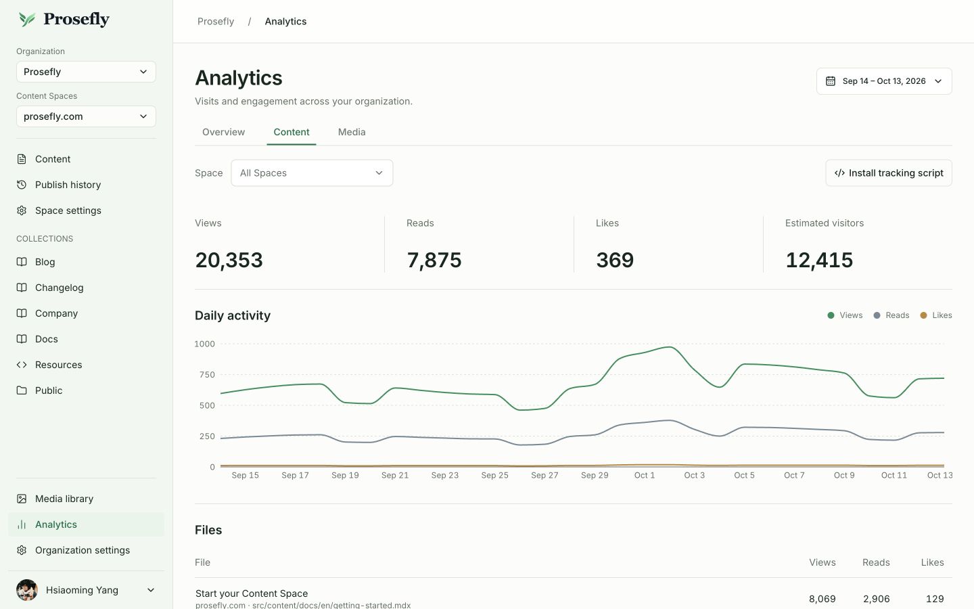Click the Likes column header in Files table
Image resolution: width=974 pixels, height=609 pixels.
point(932,562)
